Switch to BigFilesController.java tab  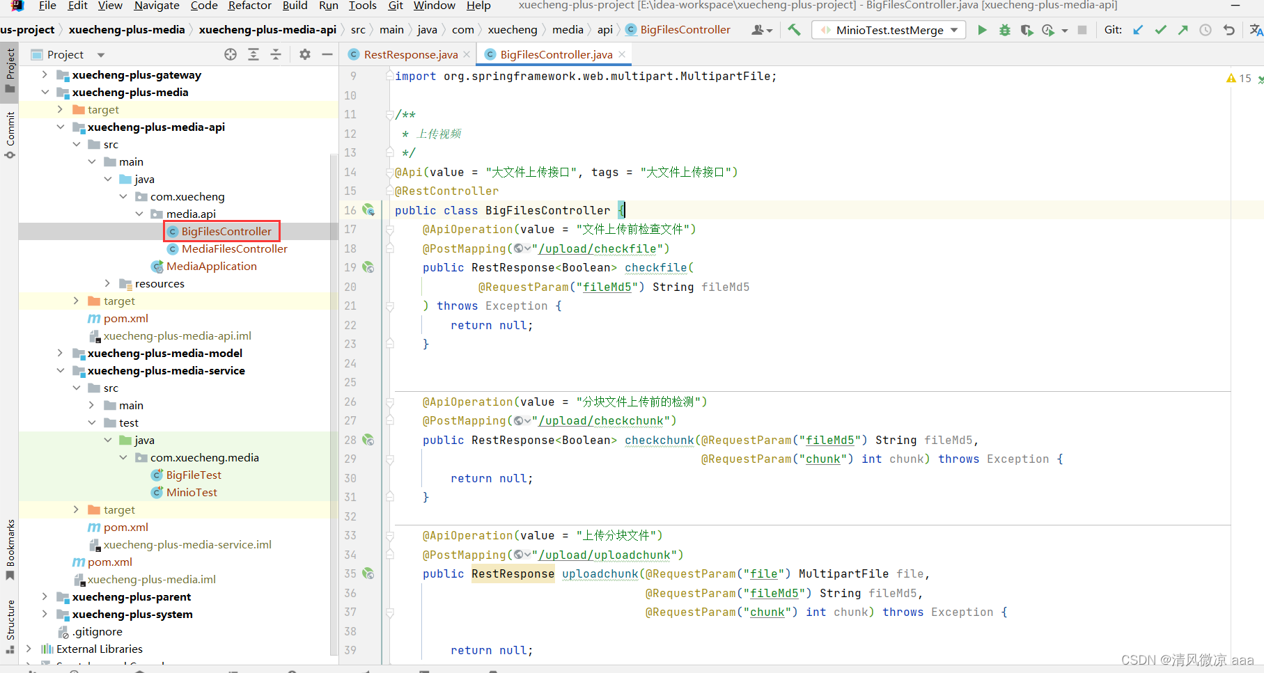click(x=556, y=54)
